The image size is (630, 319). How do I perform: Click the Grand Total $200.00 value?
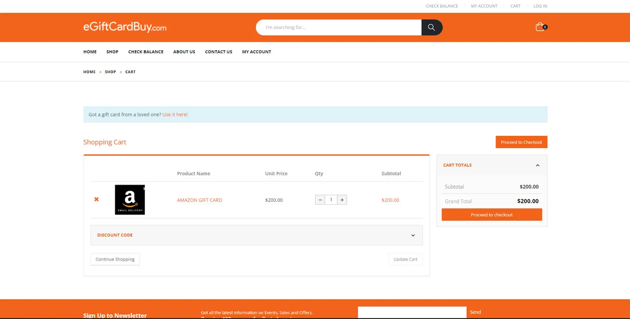[x=528, y=201]
